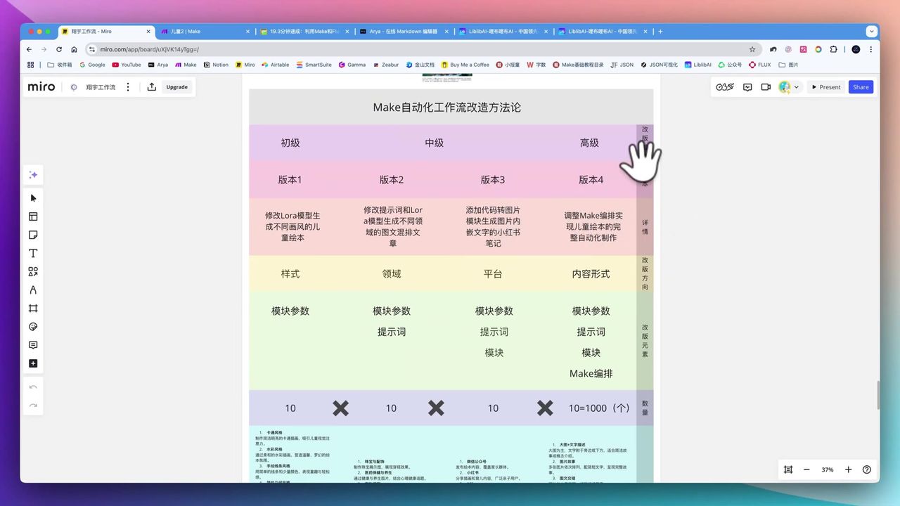Start a video call with the camera icon
This screenshot has width=900, height=506.
(x=766, y=86)
